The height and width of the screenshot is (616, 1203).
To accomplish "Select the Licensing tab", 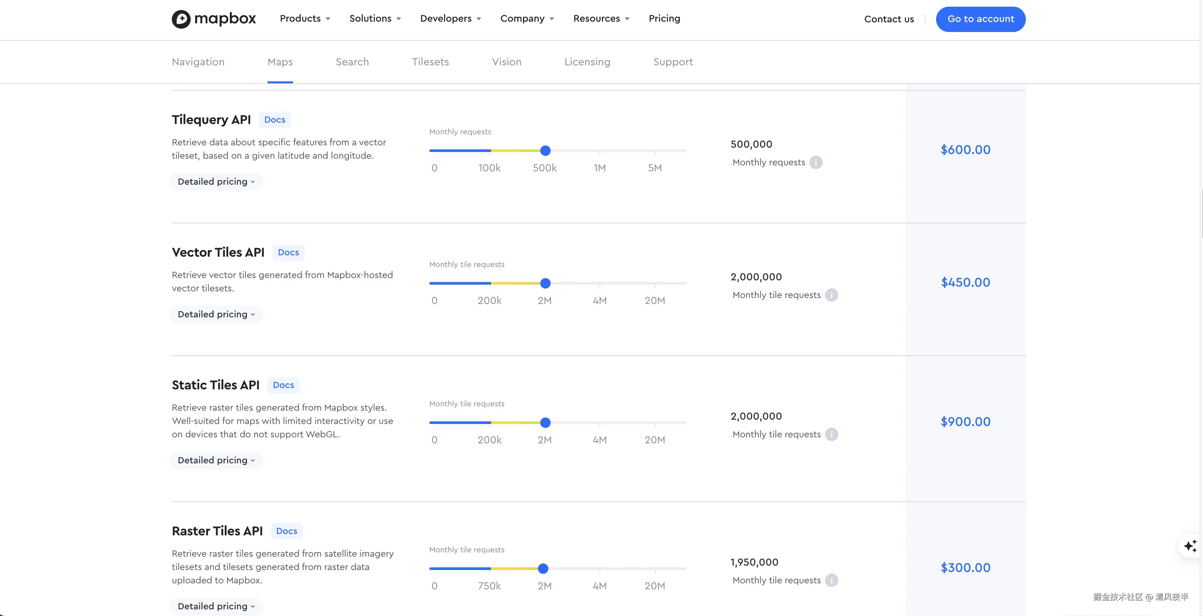I will [x=587, y=62].
